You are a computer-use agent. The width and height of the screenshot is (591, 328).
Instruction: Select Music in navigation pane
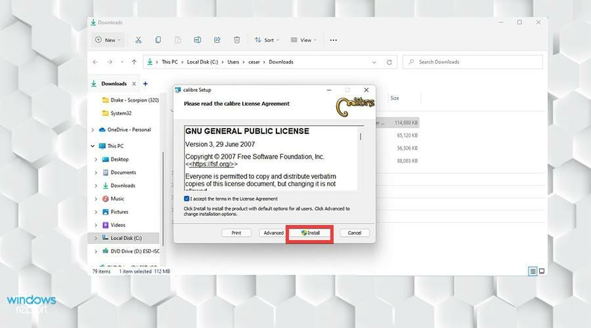point(113,199)
